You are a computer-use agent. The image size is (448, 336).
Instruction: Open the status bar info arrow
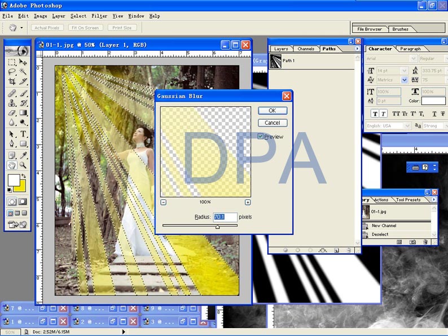coord(124,331)
